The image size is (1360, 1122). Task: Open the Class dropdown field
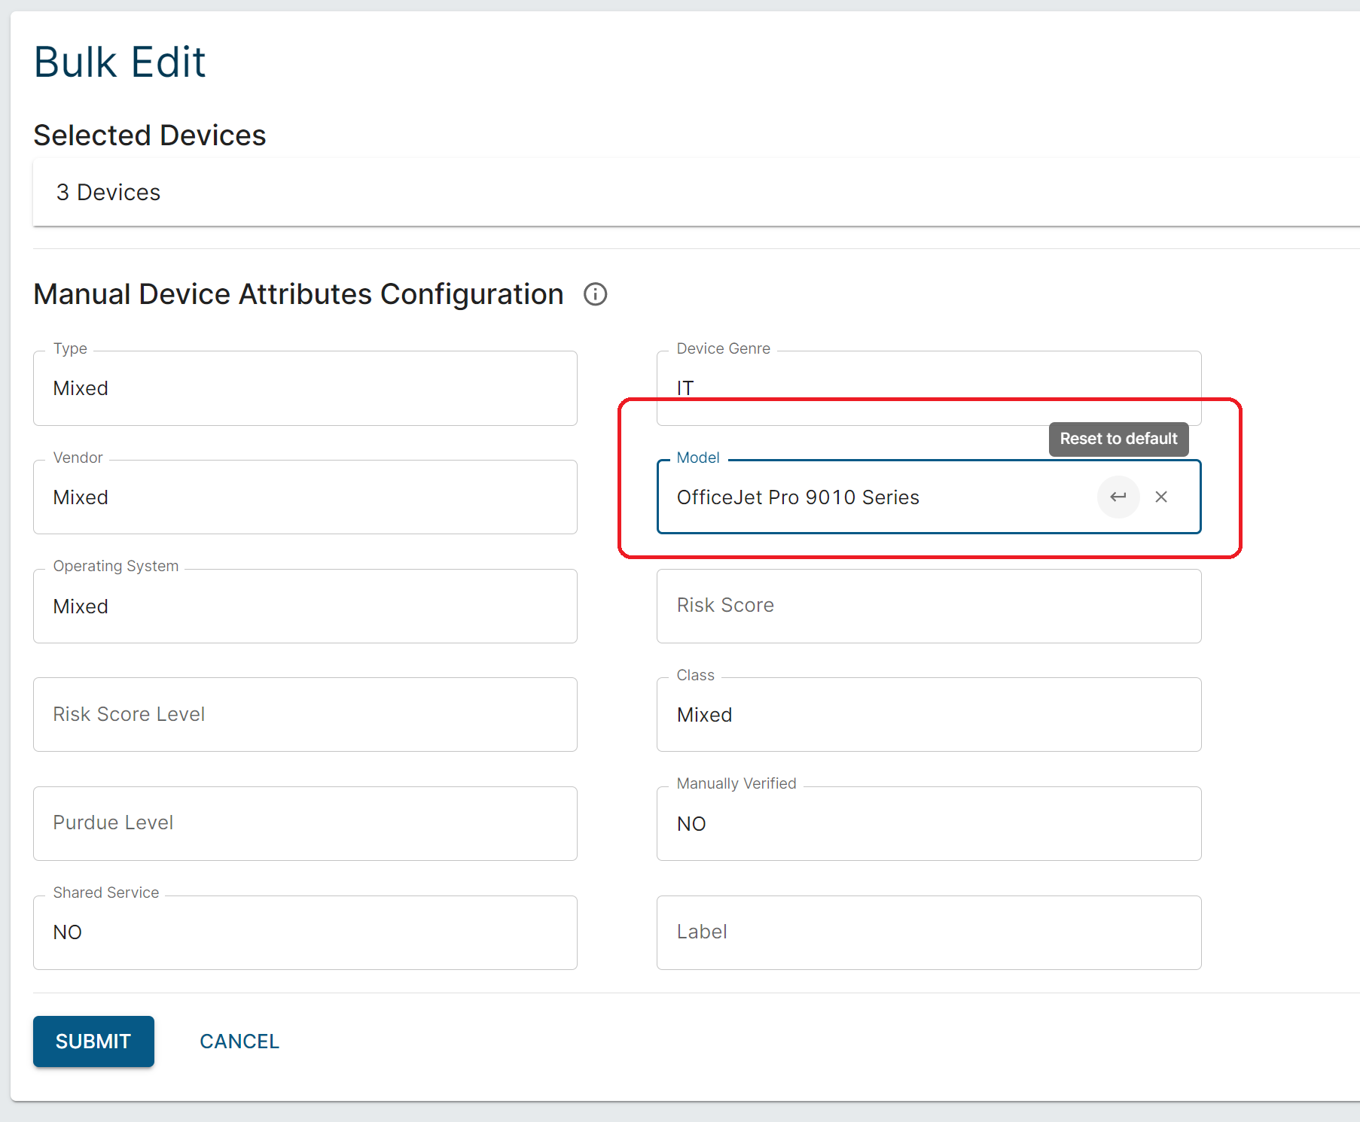[928, 715]
